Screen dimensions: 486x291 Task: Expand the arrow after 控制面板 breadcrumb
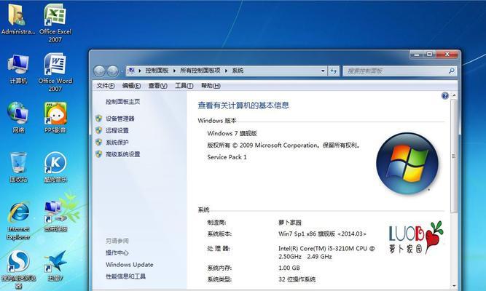pos(174,71)
